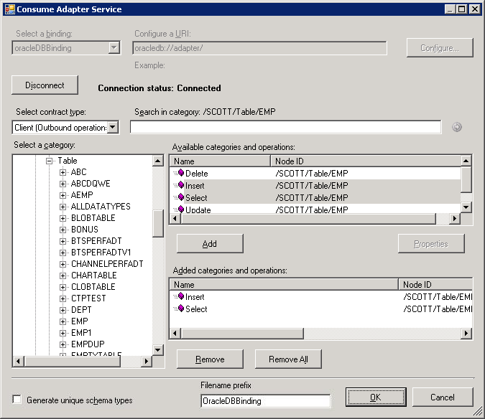Click added operations horizontal scrollbar thumb
485x419 pixels.
click(243, 333)
